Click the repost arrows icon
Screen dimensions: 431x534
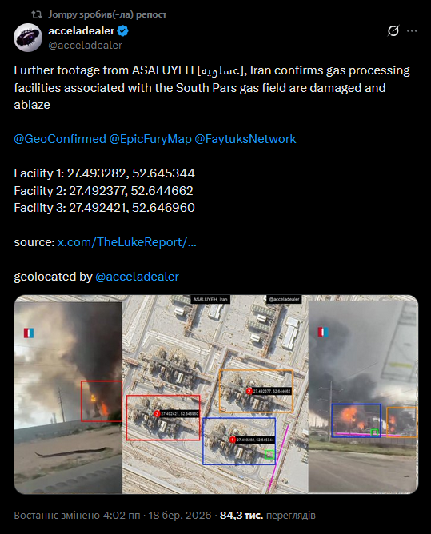(x=37, y=14)
